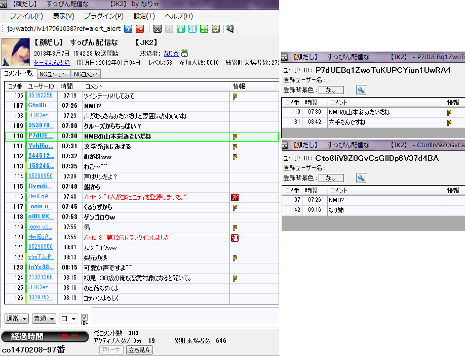Click wrench icon in P7dUEBq1 user window
Image resolution: width=465 pixels, height=356 pixels.
click(x=361, y=90)
